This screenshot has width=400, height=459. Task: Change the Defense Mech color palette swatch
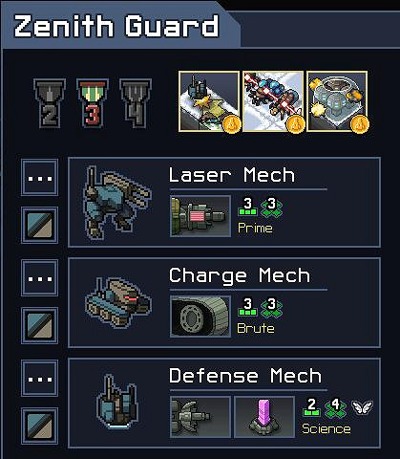tap(39, 426)
